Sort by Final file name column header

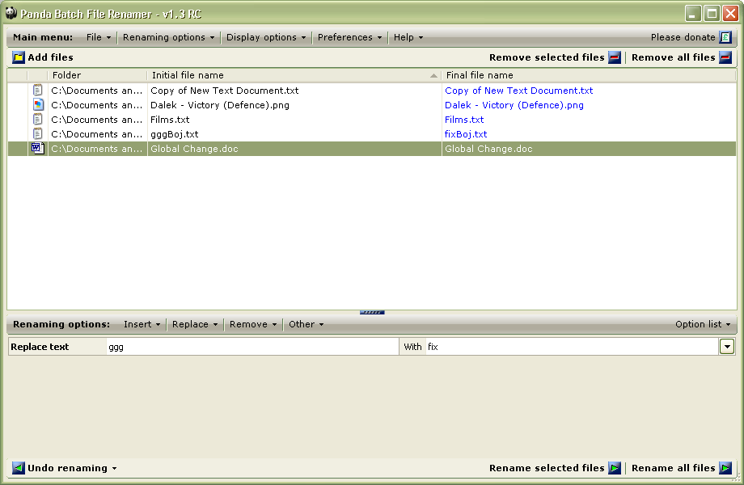click(x=589, y=75)
